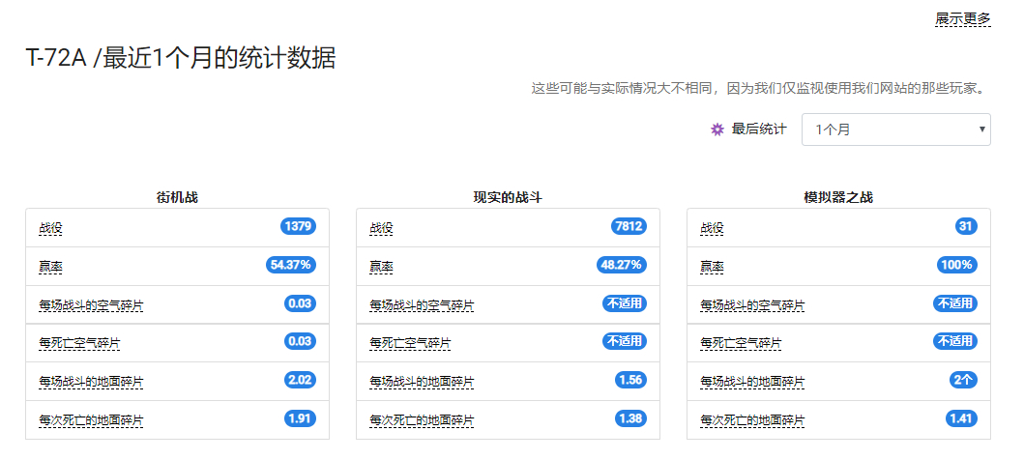Click the 54.37% win rate badge
Image resolution: width=1024 pixels, height=460 pixels.
point(291,266)
